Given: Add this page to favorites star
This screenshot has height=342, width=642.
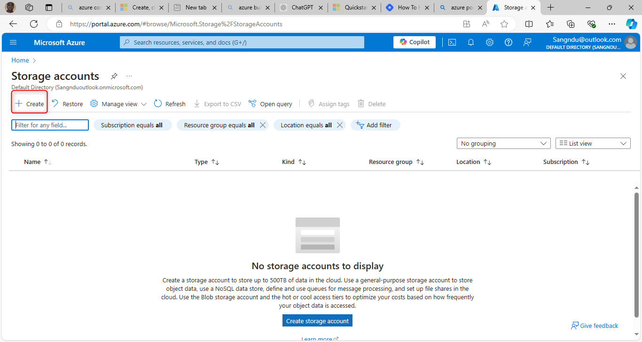Looking at the screenshot, I should coord(504,24).
